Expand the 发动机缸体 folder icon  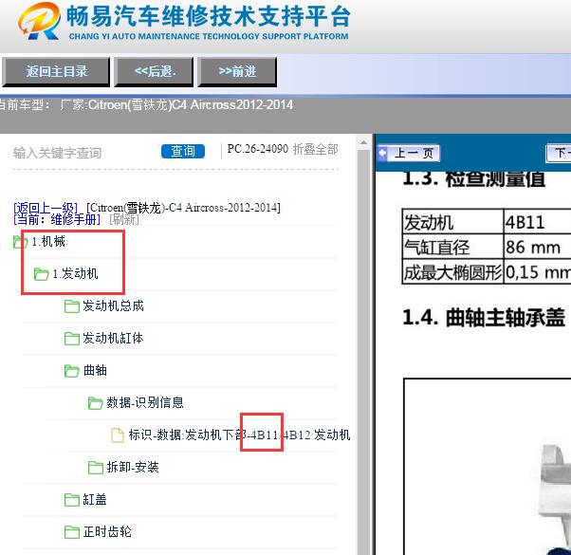coord(72,339)
